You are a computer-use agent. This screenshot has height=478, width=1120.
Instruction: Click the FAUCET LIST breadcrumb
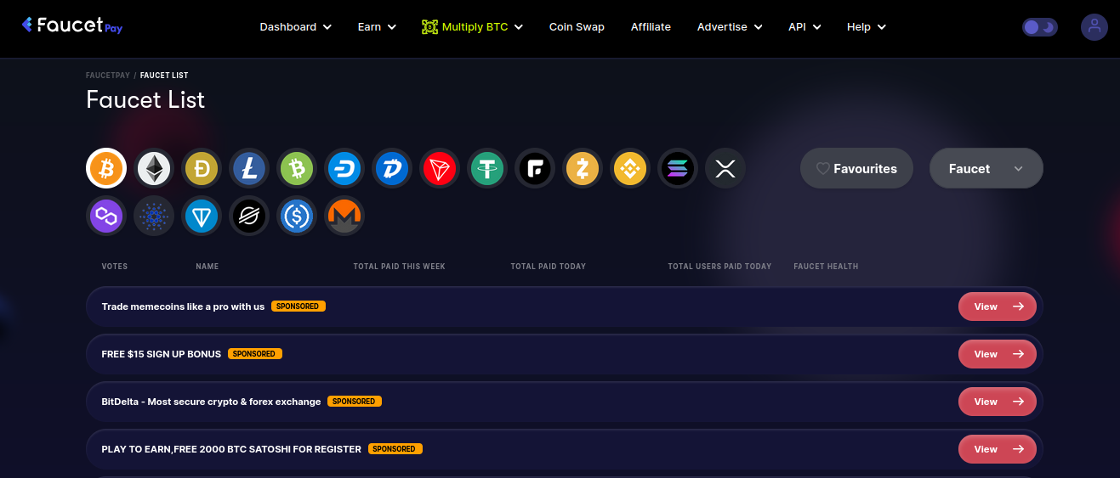coord(164,76)
